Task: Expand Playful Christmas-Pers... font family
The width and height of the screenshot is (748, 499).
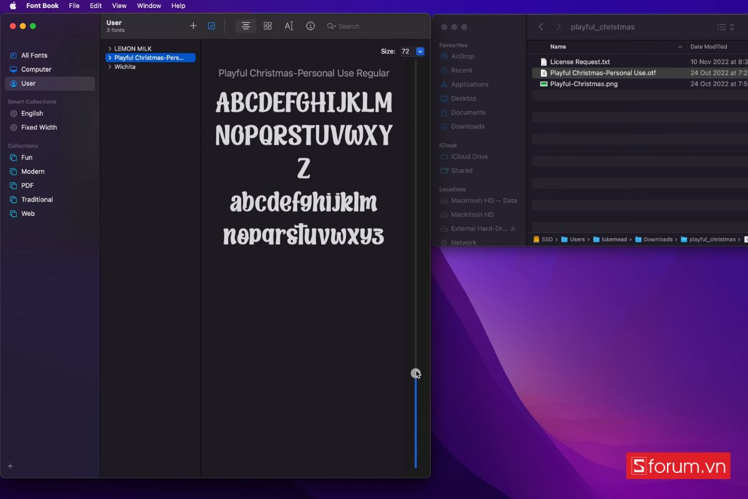Action: point(110,57)
